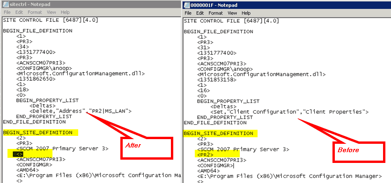Click '<CONFIGMGR>' line in sitectrl window
Image resolution: width=391 pixels, height=183 pixels.
(x=34, y=165)
